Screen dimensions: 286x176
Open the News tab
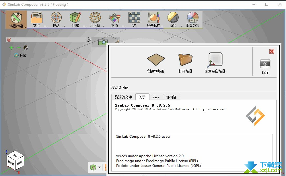click(x=156, y=97)
